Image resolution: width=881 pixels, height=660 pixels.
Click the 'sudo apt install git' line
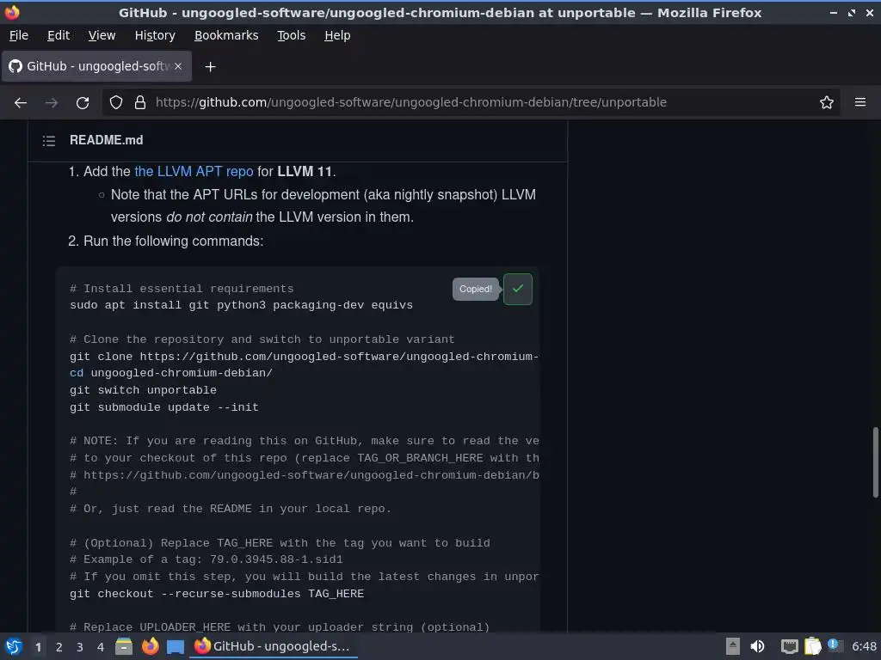coord(241,305)
